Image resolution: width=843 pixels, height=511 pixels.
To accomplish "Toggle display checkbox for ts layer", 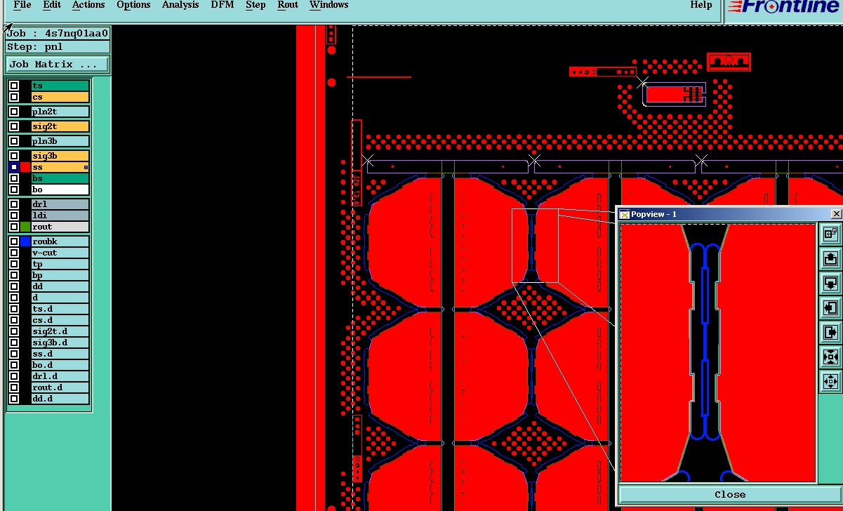I will point(14,86).
